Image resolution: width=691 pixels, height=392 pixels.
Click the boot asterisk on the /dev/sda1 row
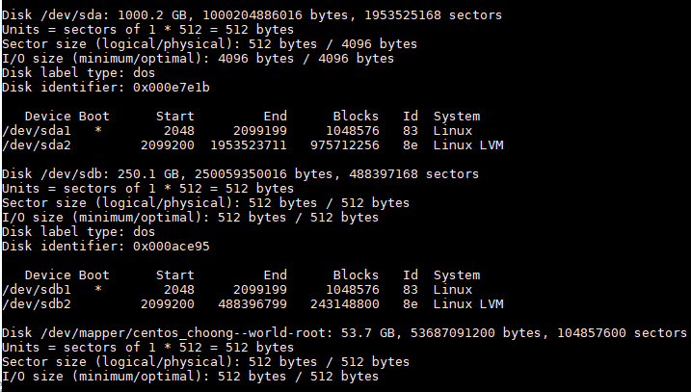[x=98, y=130]
